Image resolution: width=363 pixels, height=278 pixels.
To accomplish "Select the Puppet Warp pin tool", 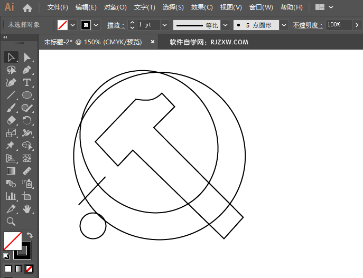I will (x=11, y=146).
